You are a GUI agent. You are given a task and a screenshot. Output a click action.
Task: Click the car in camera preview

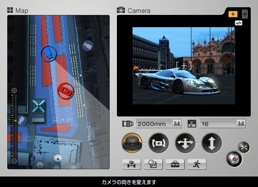[177, 81]
